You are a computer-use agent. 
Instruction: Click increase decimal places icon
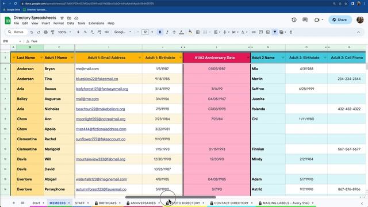pyautogui.click(x=99, y=32)
